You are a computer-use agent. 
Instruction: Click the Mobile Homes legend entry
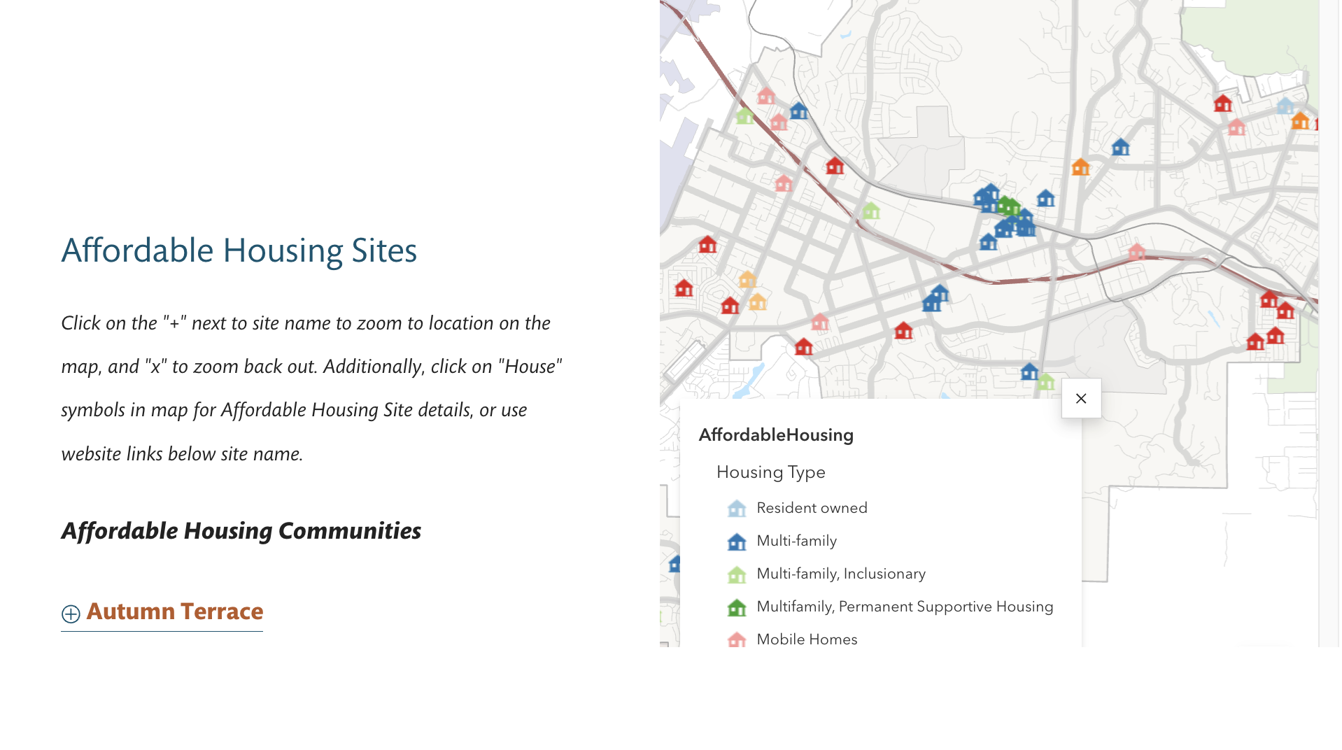tap(806, 639)
